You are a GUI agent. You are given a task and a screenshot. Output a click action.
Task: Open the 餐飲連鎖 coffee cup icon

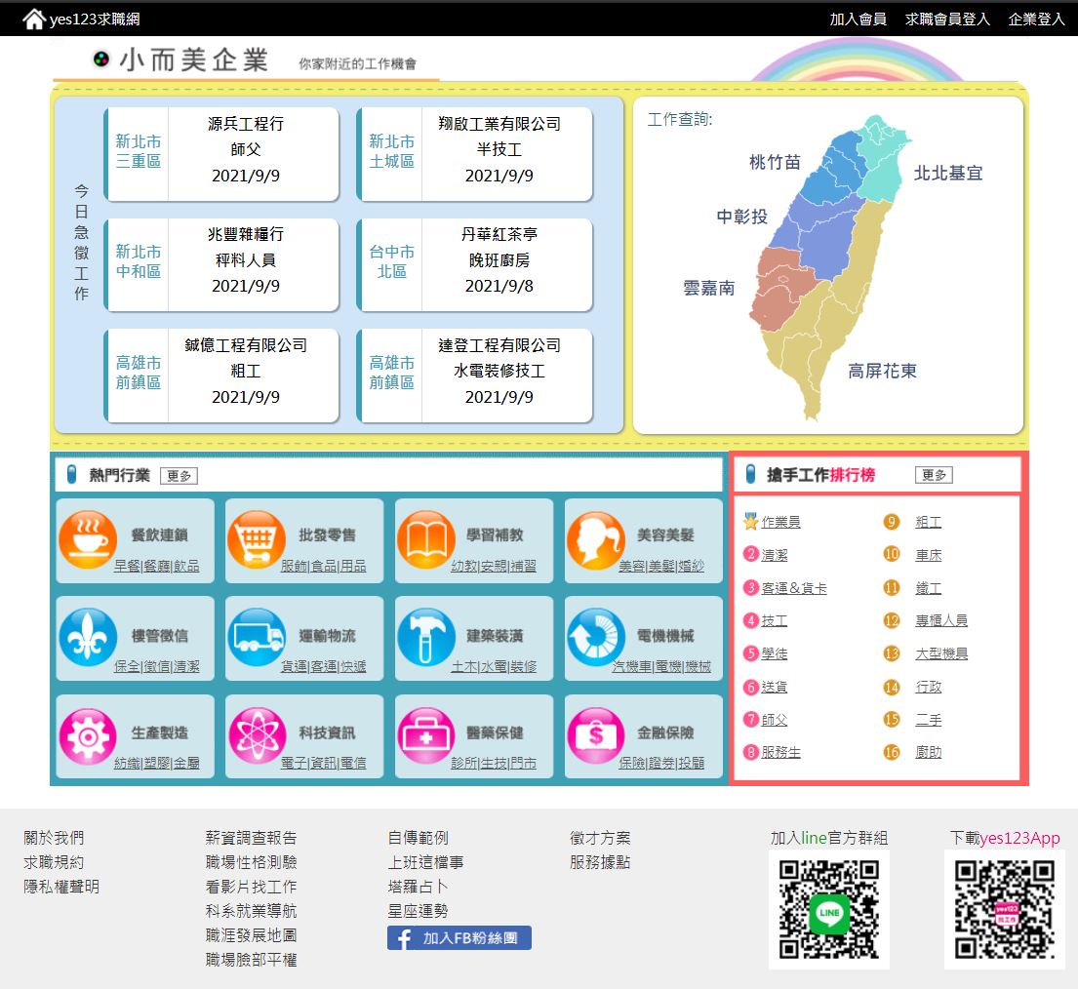click(x=88, y=537)
